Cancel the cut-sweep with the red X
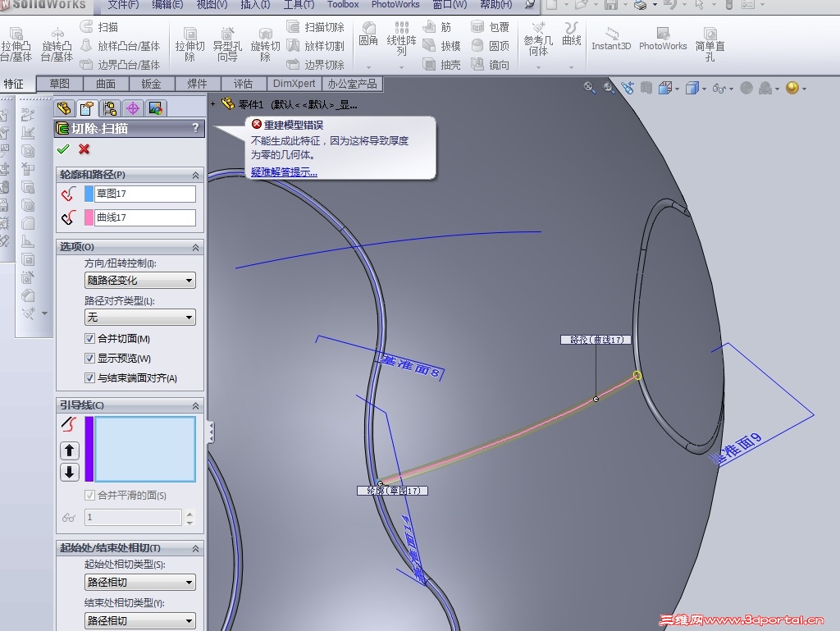This screenshot has height=631, width=840. [x=84, y=149]
